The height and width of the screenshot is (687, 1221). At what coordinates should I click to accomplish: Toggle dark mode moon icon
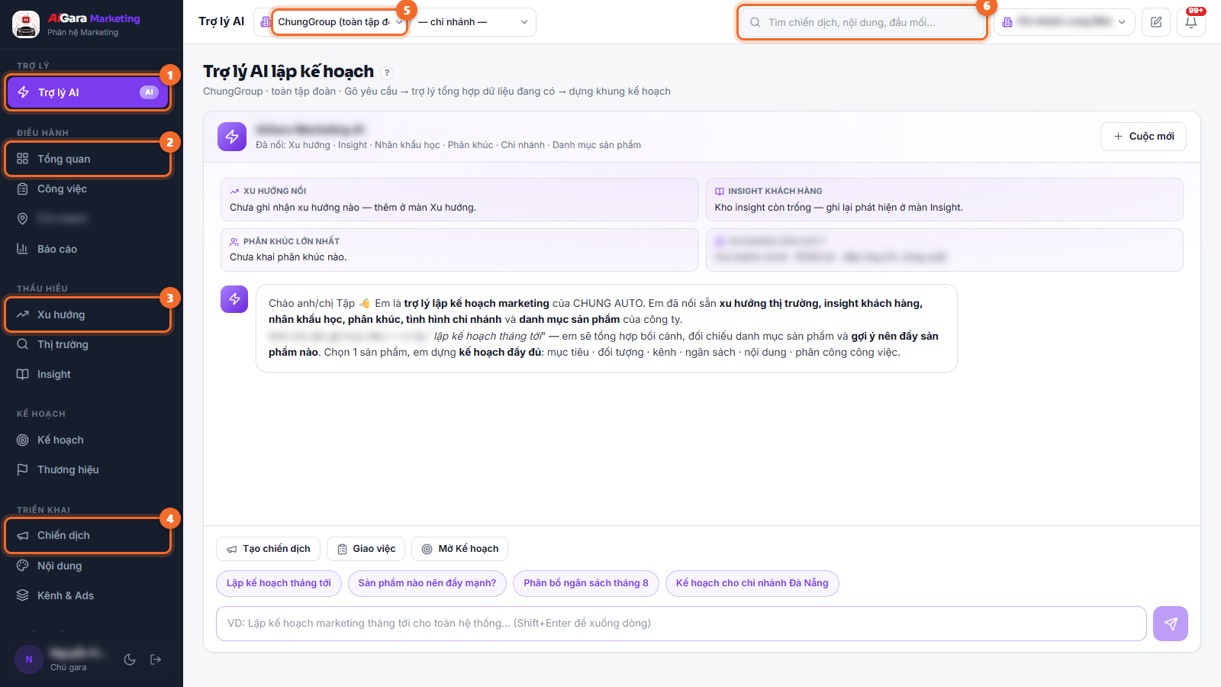coord(130,660)
